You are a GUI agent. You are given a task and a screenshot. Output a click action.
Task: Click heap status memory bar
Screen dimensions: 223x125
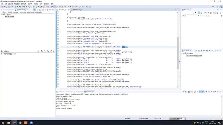[x=177, y=119]
